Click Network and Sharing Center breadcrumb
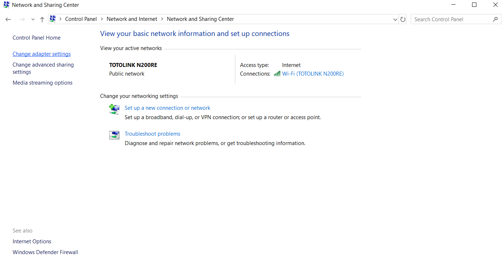The image size is (502, 262). pyautogui.click(x=200, y=19)
